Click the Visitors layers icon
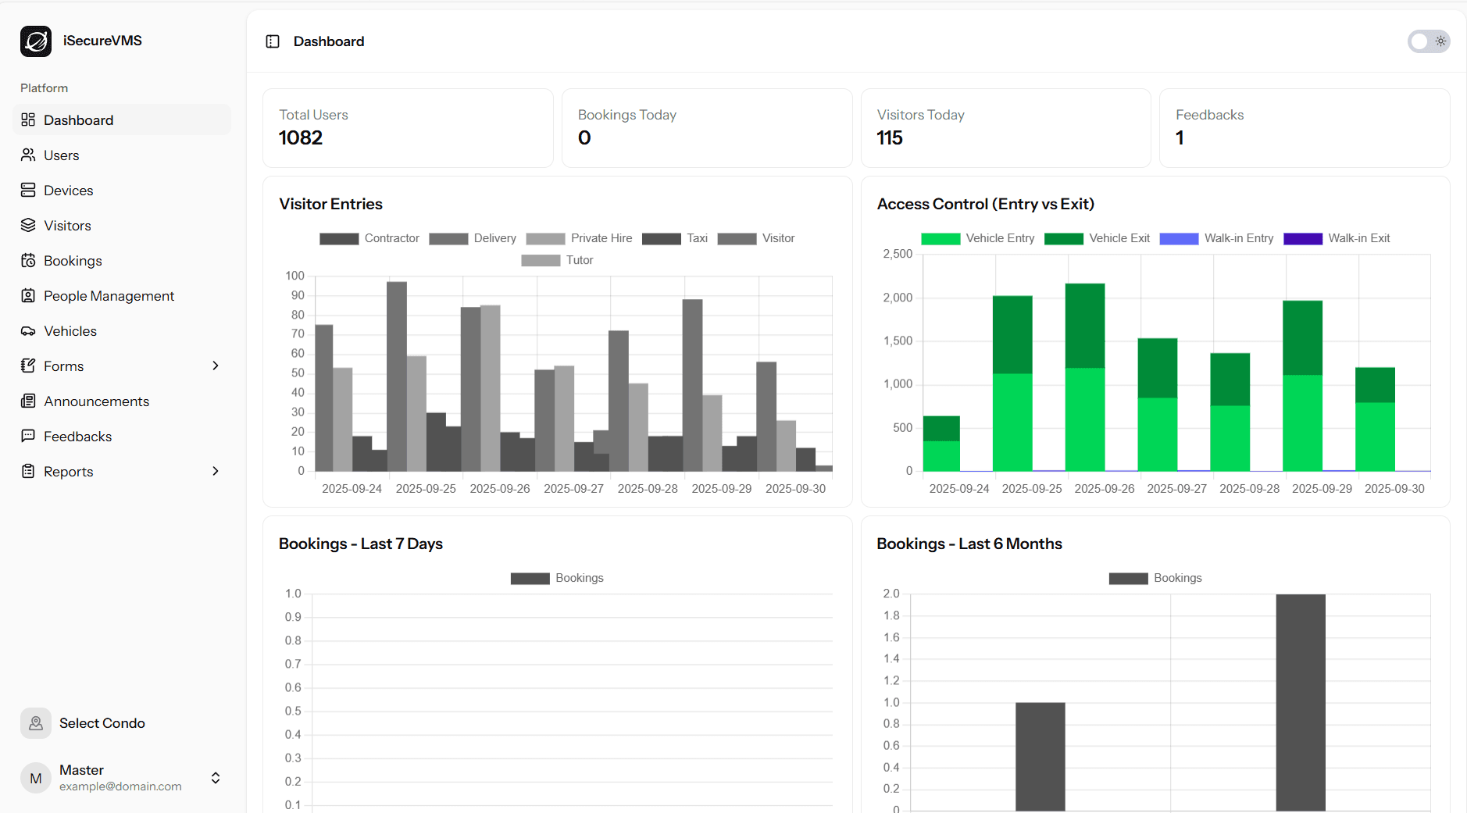 click(28, 226)
